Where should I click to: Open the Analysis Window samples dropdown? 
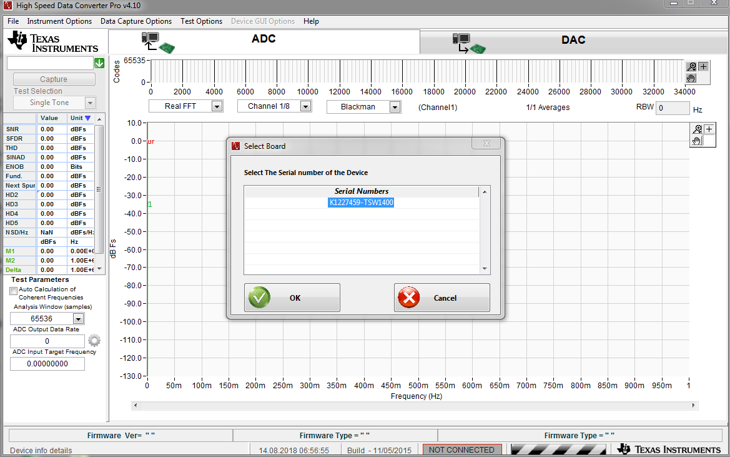(x=78, y=319)
